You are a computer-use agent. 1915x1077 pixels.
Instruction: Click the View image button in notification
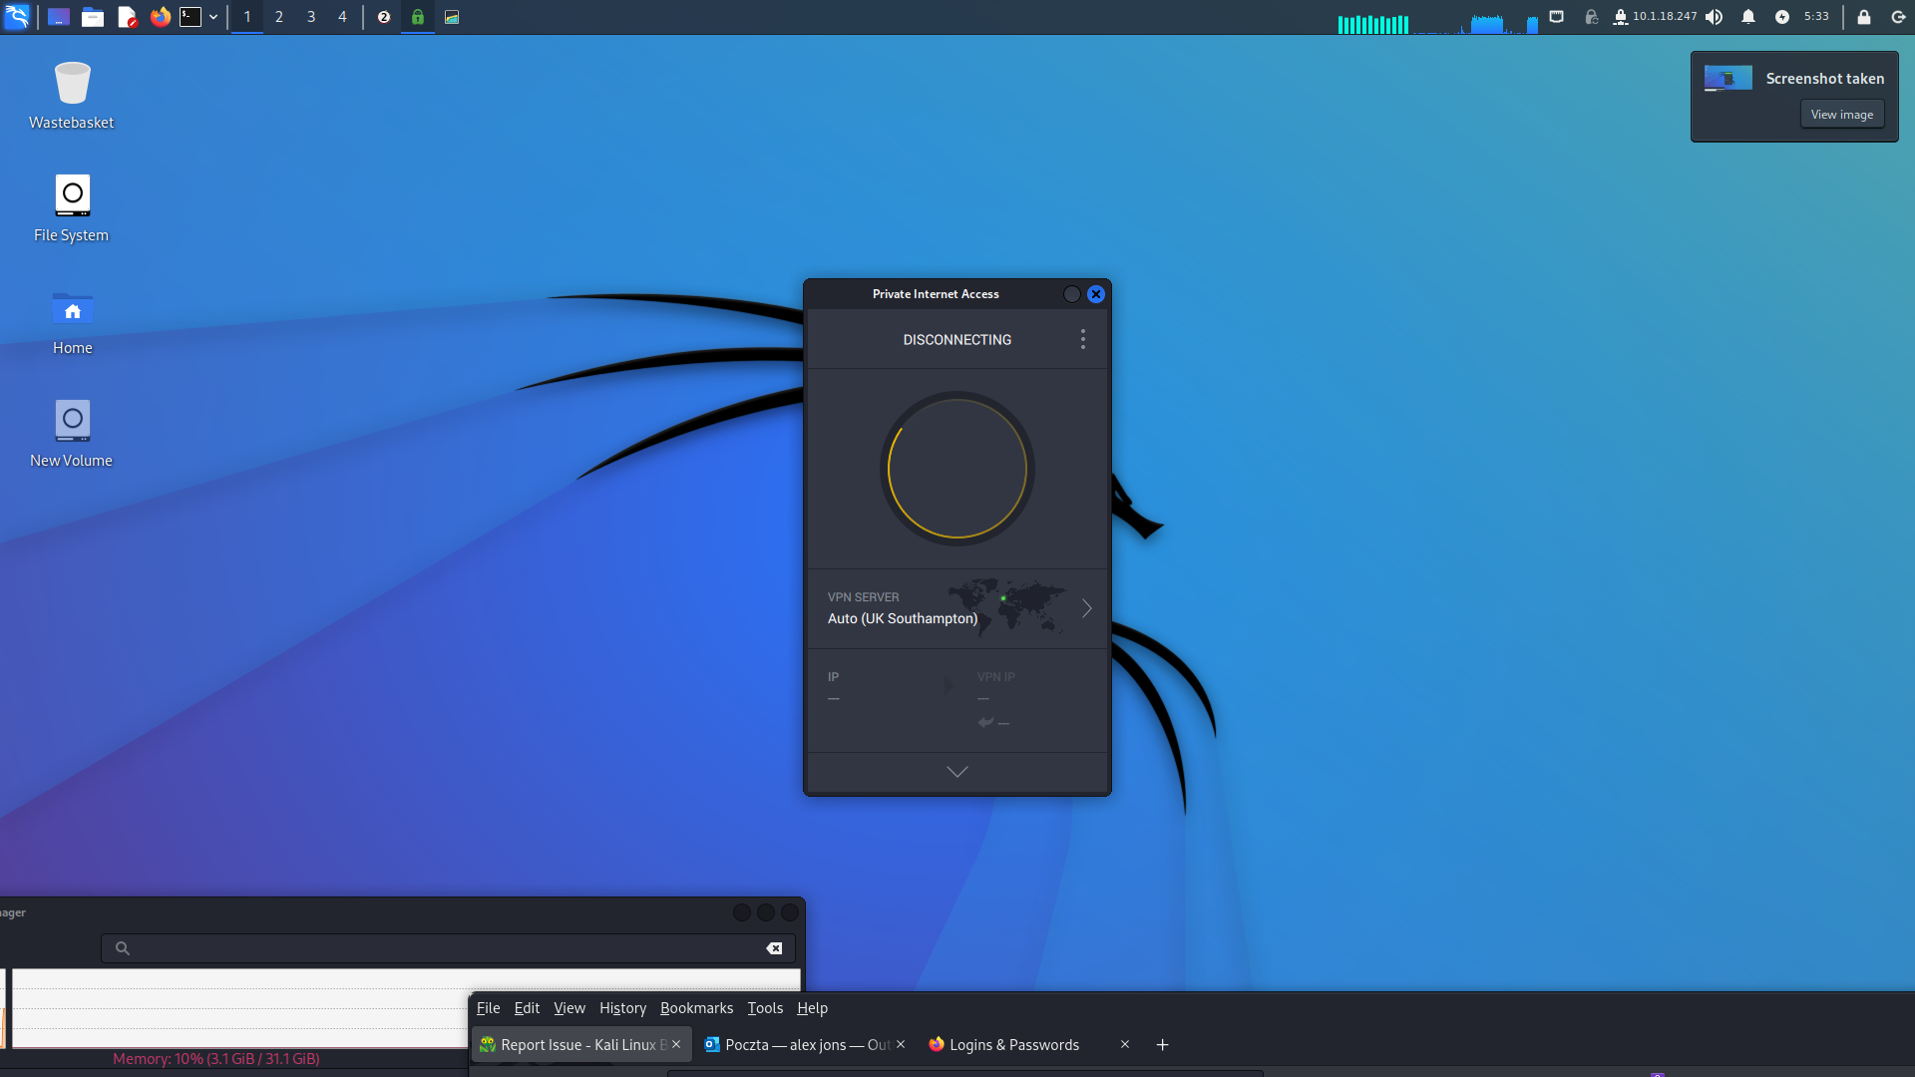coord(1841,115)
